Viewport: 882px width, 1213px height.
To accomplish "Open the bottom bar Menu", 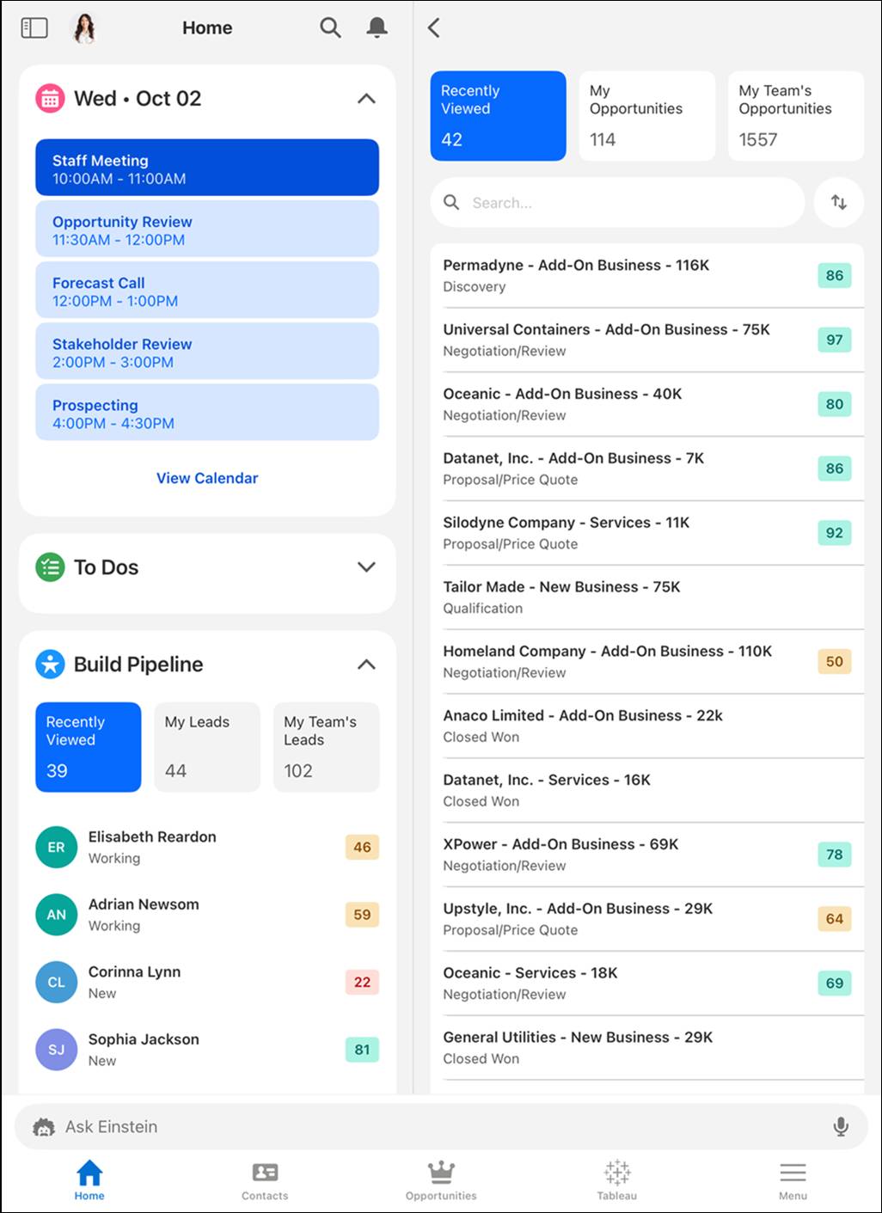I will [x=793, y=1179].
